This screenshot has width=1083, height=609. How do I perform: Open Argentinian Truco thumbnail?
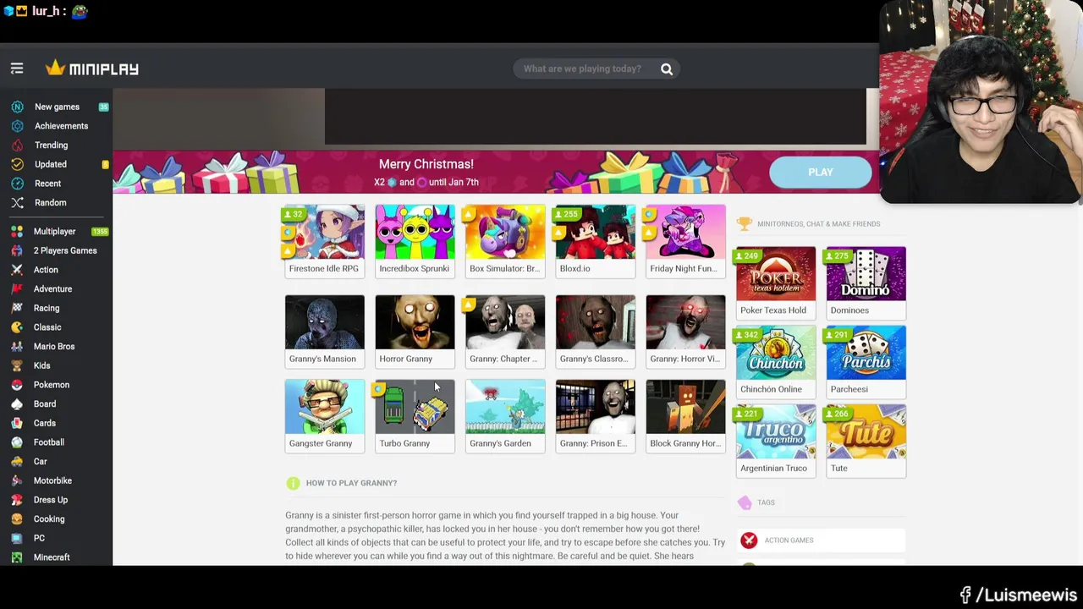coord(776,441)
